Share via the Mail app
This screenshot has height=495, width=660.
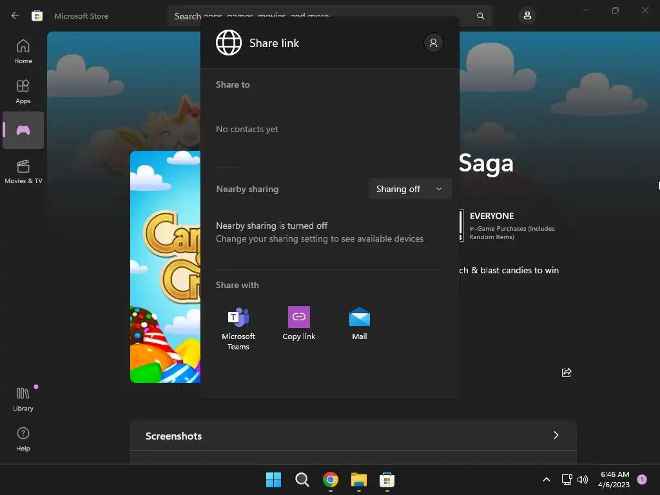(x=360, y=324)
